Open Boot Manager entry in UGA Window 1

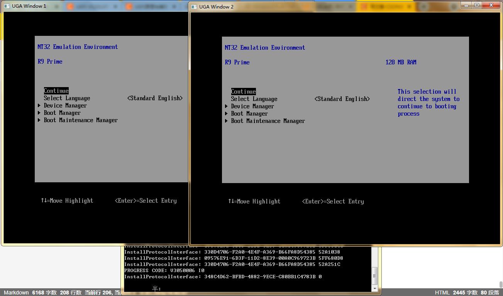pyautogui.click(x=62, y=113)
